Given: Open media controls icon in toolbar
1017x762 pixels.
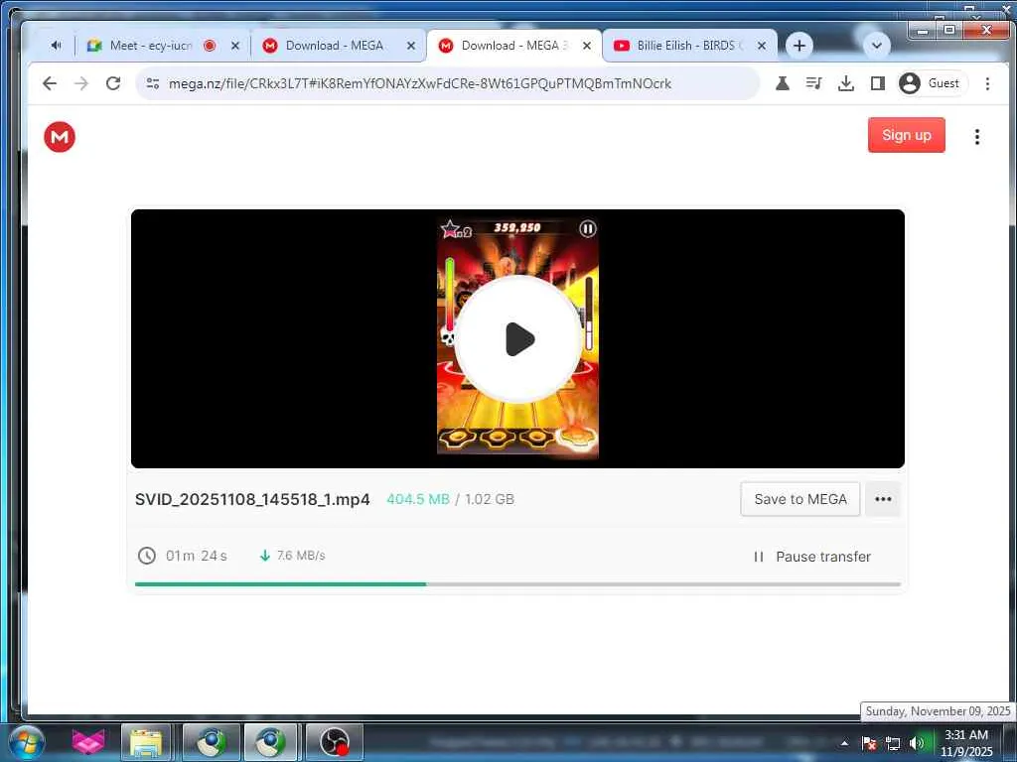Looking at the screenshot, I should click(813, 83).
